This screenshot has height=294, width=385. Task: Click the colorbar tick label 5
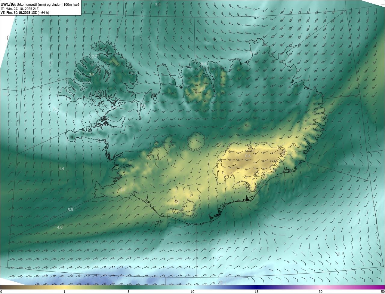(128, 292)
